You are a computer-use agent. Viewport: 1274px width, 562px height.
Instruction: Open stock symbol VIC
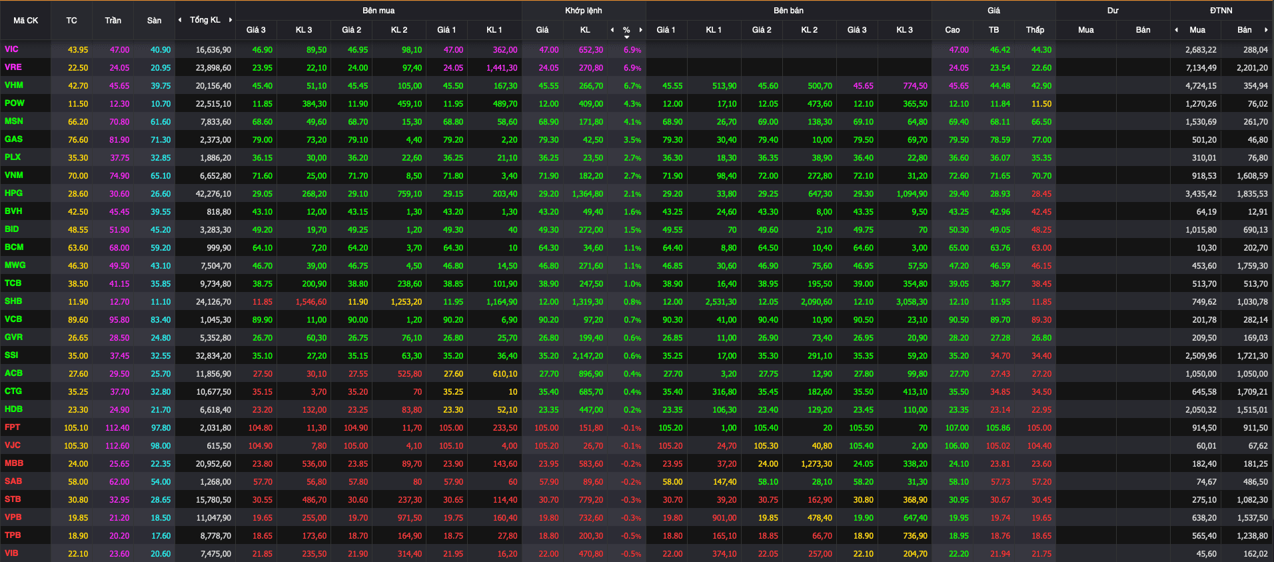point(11,49)
